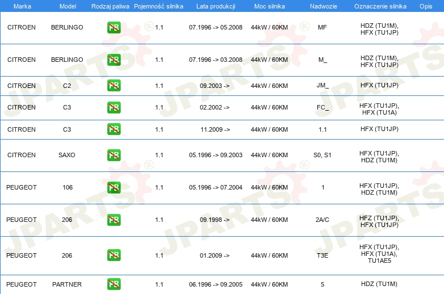Click production date 02.2002 ->
The width and height of the screenshot is (444, 294).
(215, 107)
